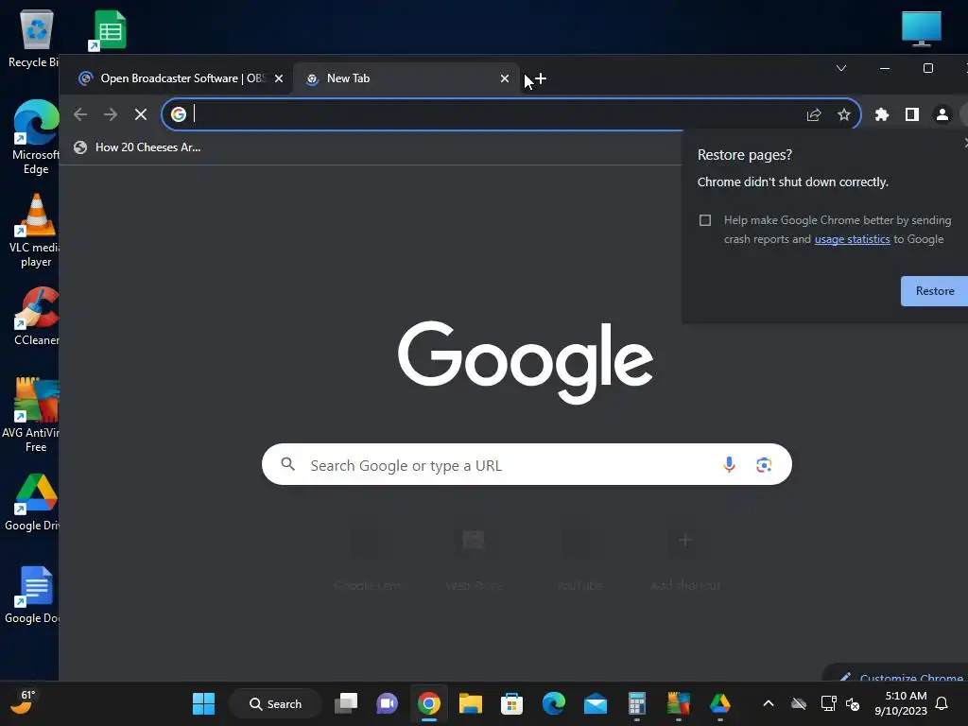968x726 pixels.
Task: Open the clock showing 5:10 AM
Action: pos(901,703)
